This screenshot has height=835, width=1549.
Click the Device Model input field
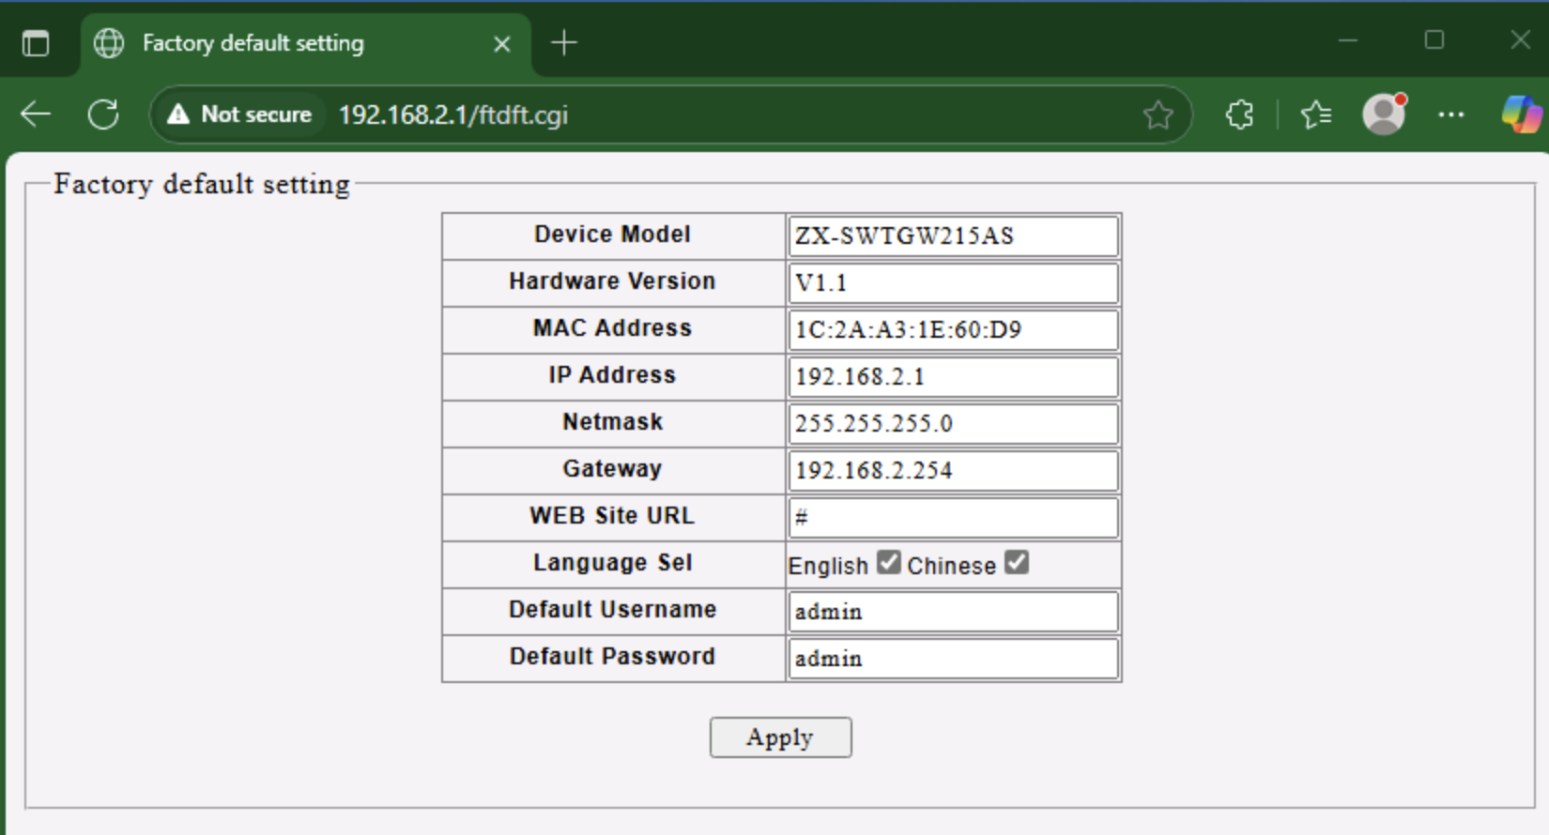[x=953, y=236]
